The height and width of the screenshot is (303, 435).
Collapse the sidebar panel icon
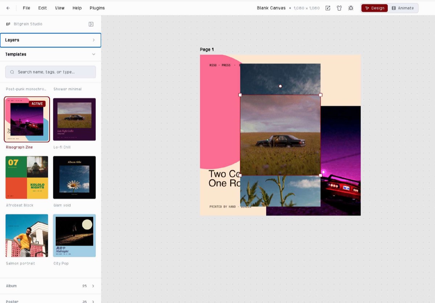pyautogui.click(x=91, y=24)
